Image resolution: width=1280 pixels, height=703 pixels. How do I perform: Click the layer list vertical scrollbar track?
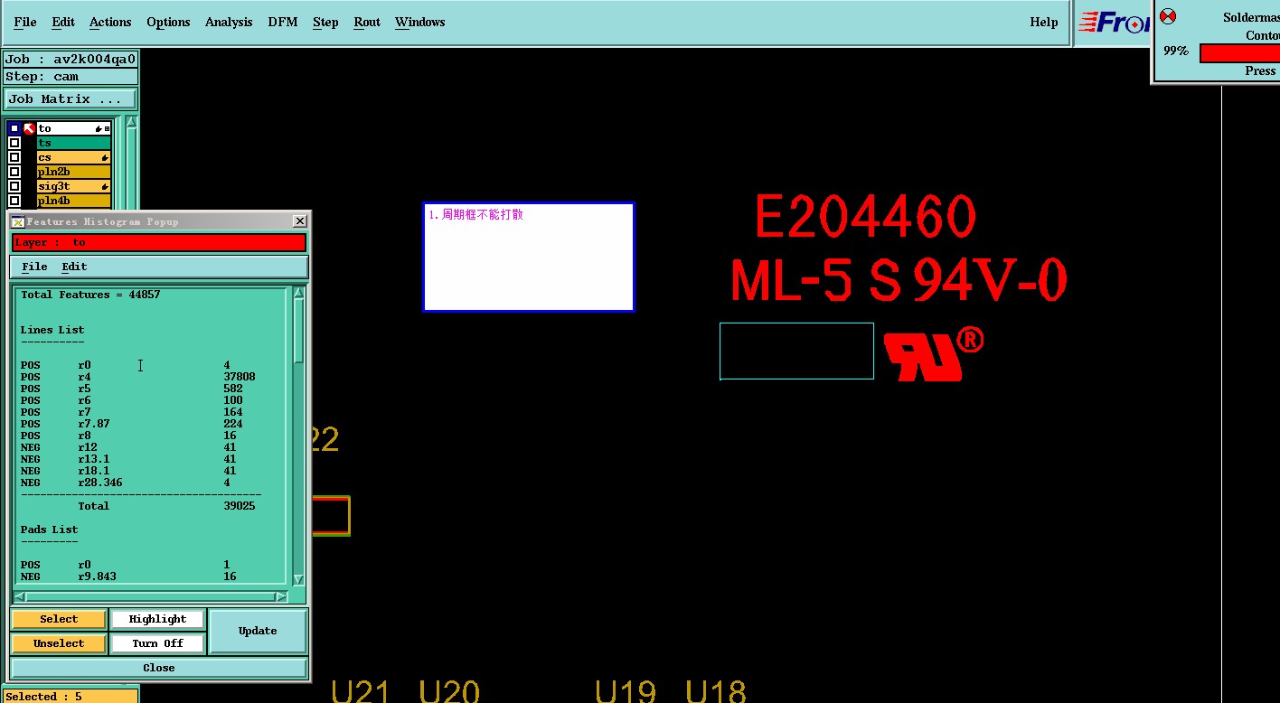tap(131, 167)
